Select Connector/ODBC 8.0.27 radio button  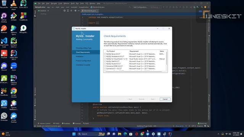[x=105, y=66]
